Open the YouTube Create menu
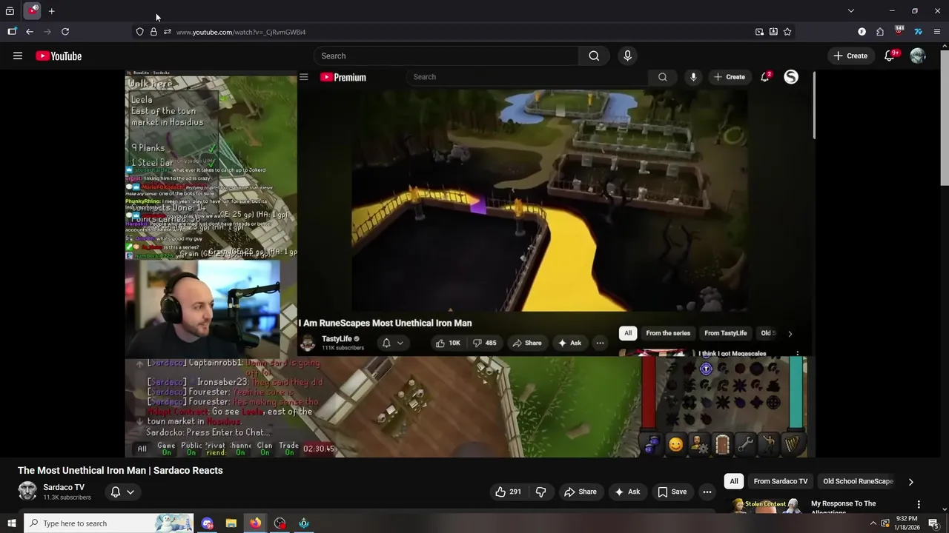 850,56
